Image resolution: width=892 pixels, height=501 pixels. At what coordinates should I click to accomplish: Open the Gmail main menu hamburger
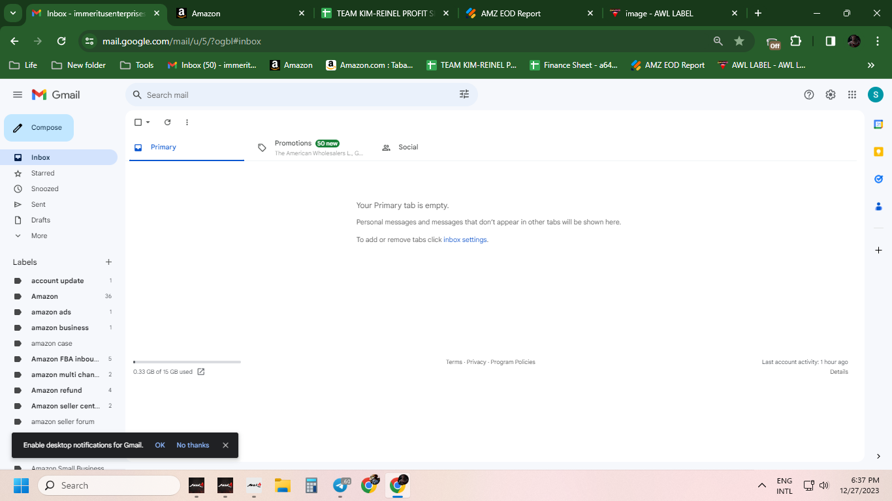click(x=18, y=95)
